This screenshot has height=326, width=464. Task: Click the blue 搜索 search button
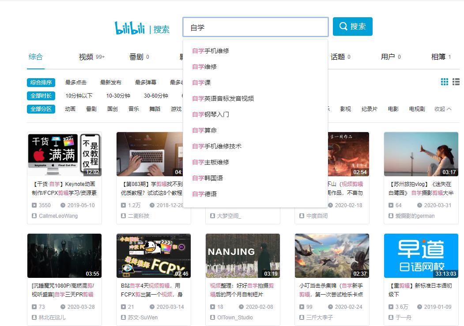point(353,27)
